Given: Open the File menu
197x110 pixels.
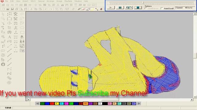Looking at the screenshot, I should pos(6,1).
